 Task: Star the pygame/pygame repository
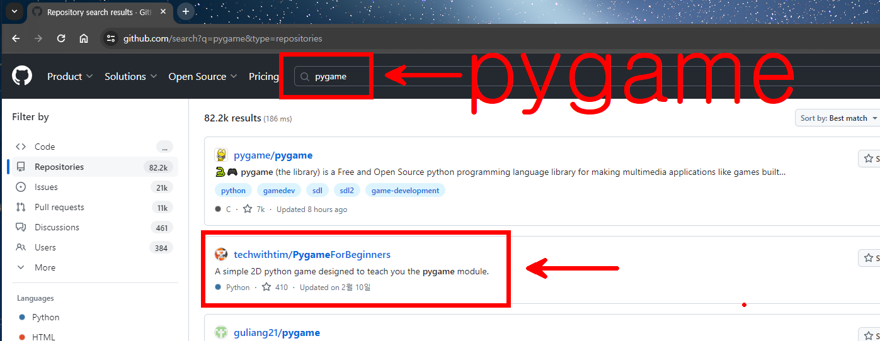tap(869, 159)
